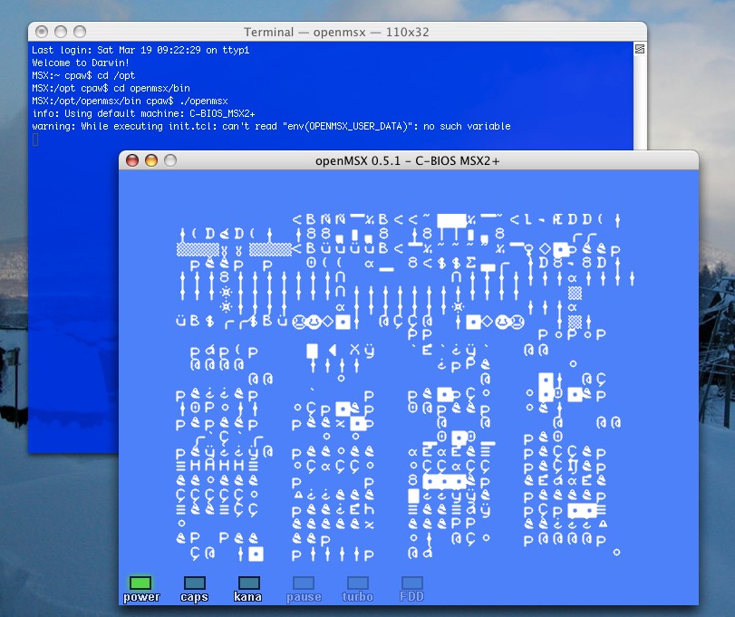Close the openMSX window
Viewport: 735px width, 617px height.
point(132,160)
